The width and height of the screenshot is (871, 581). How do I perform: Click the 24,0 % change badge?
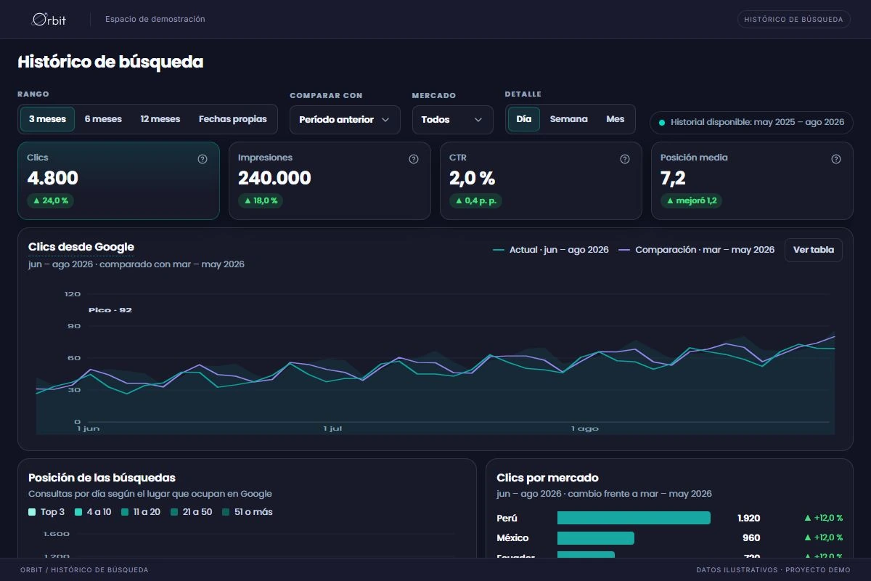(x=51, y=201)
